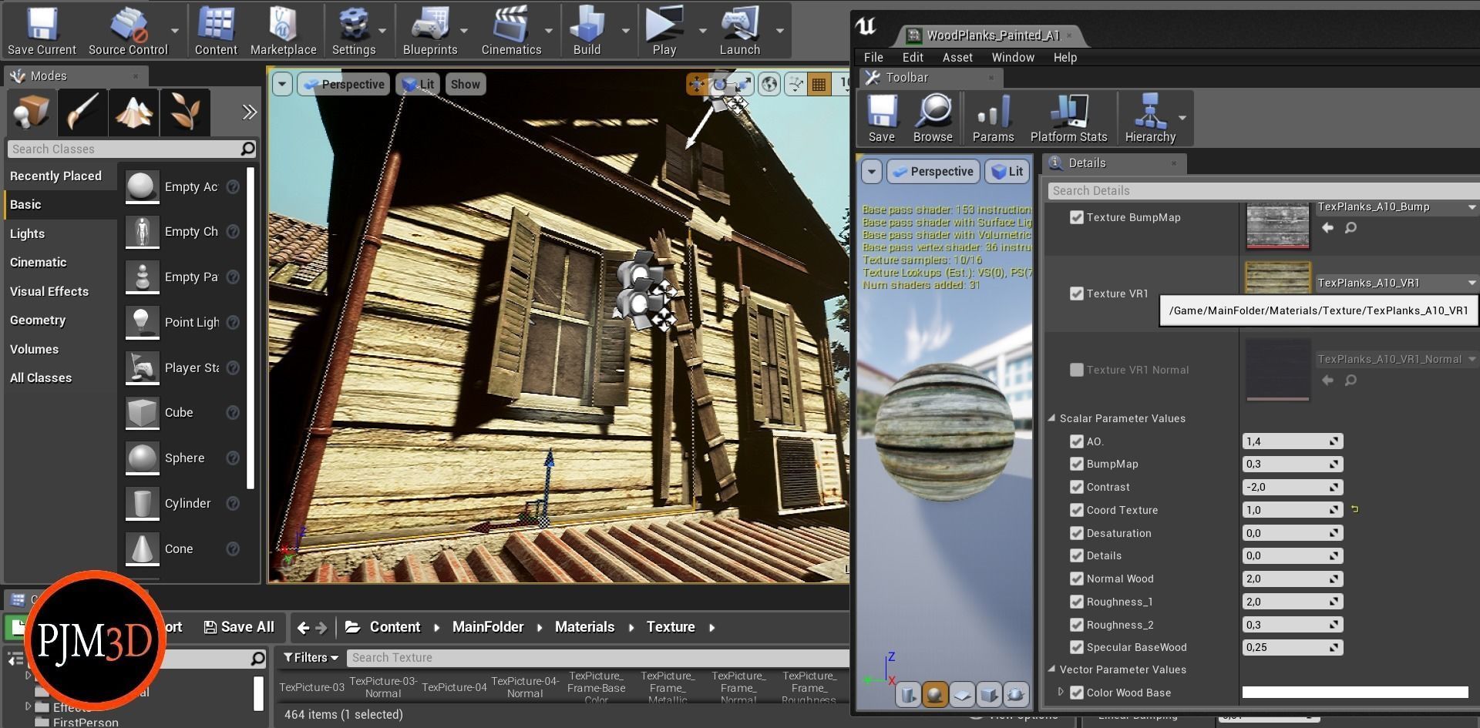The width and height of the screenshot is (1480, 728).
Task: Click Search Texture field in content browser
Action: pyautogui.click(x=597, y=658)
